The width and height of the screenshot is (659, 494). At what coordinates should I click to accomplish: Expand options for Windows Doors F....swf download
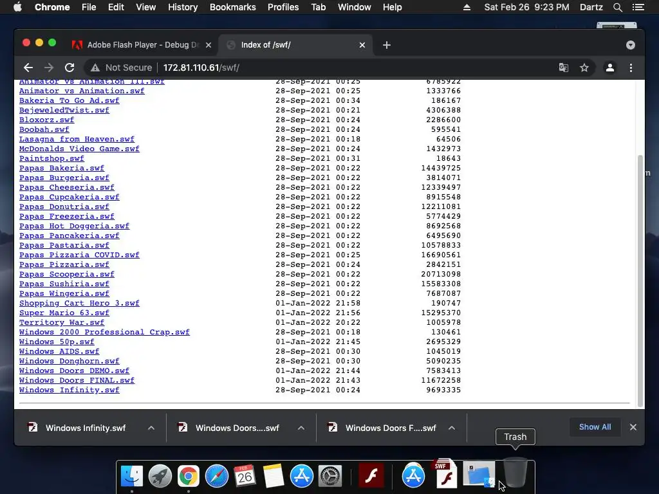click(x=451, y=428)
